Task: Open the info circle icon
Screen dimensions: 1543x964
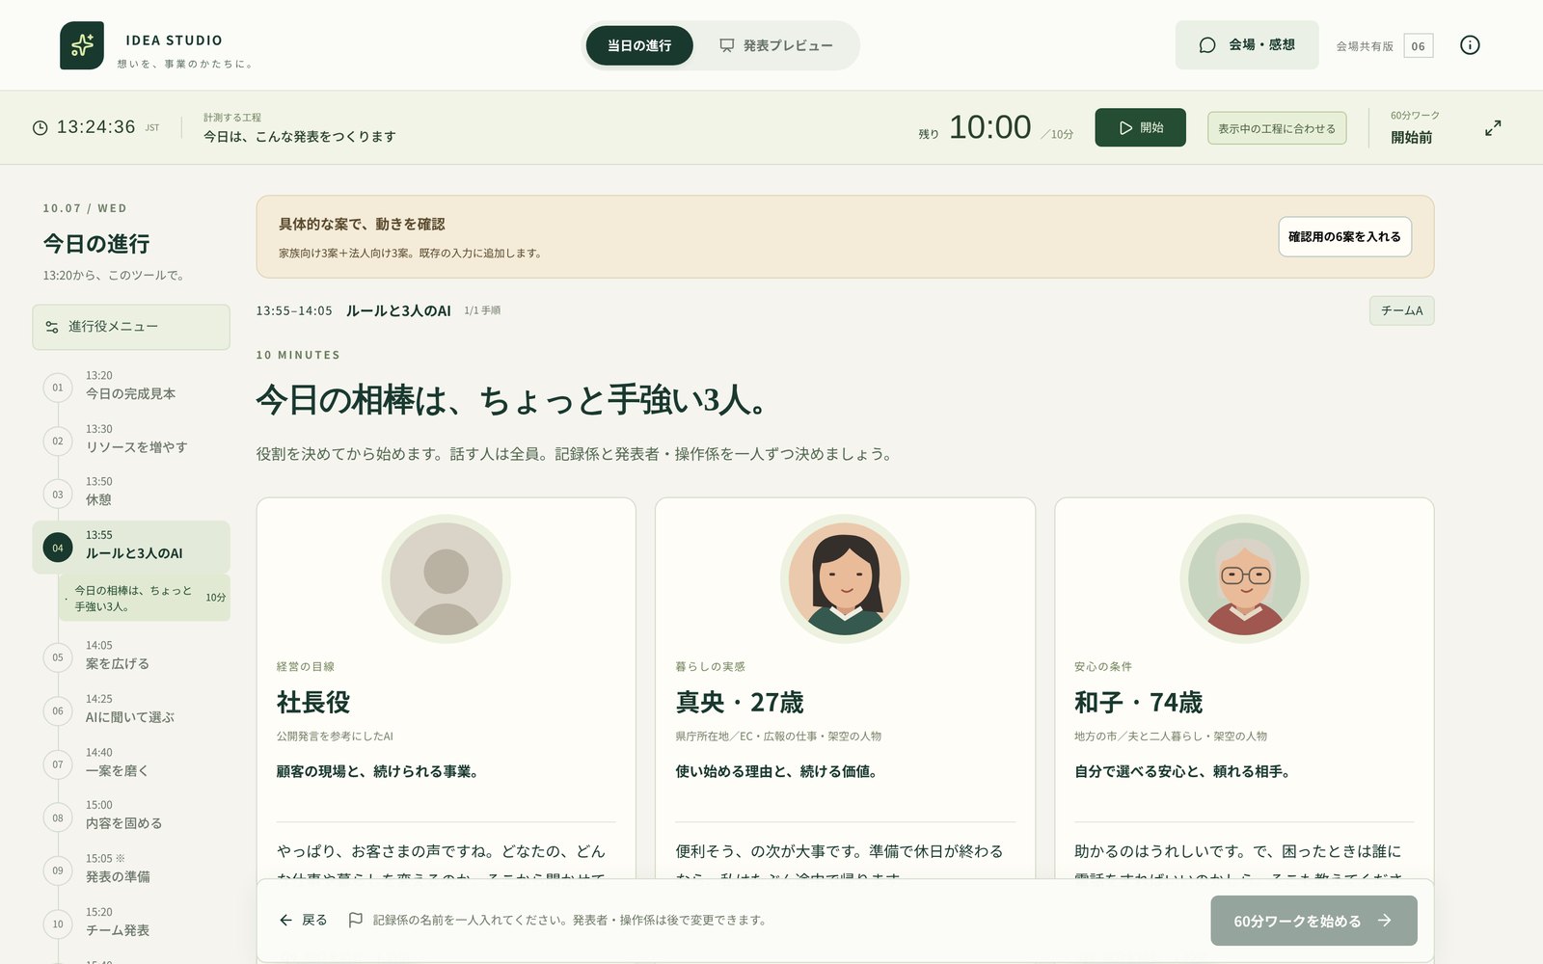Action: pos(1470,45)
